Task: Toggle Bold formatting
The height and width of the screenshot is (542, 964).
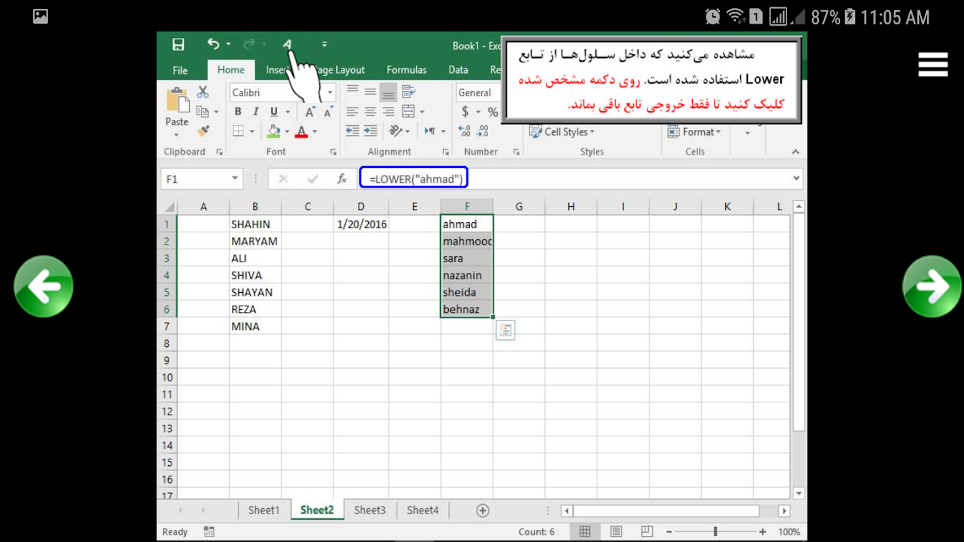Action: point(238,112)
